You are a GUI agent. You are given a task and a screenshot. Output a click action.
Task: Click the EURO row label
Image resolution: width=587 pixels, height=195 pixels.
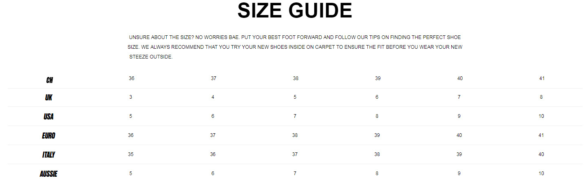49,136
